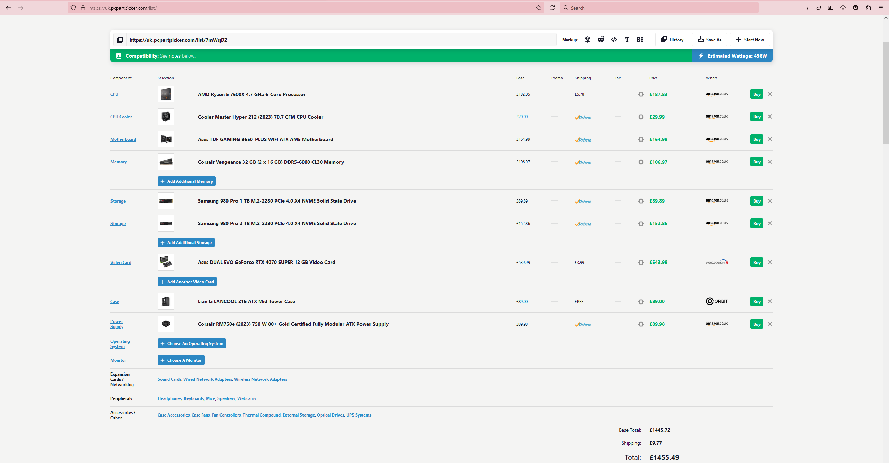Select the plain text markup icon
The width and height of the screenshot is (889, 463).
click(x=627, y=40)
